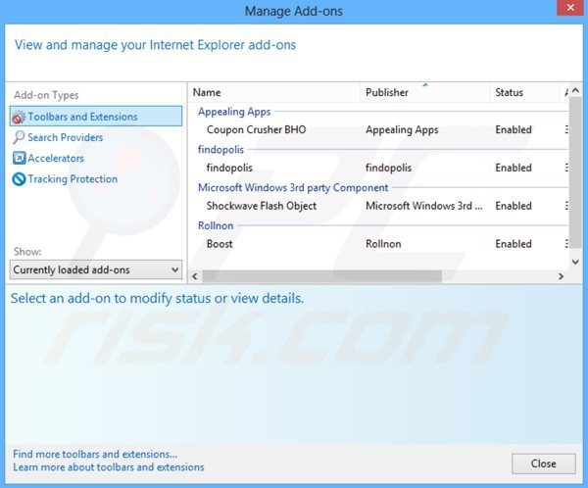The height and width of the screenshot is (488, 588).
Task: Close the Manage Add-ons window
Action: pyautogui.click(x=570, y=8)
